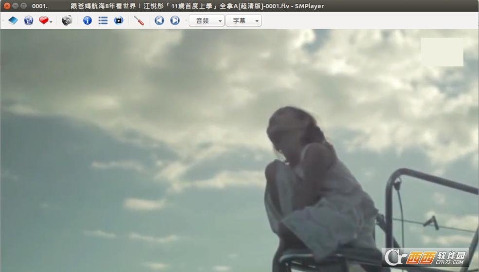This screenshot has height=272, width=479.
Task: Click the dropdown arrow on the 字幕 button
Action: tap(257, 21)
